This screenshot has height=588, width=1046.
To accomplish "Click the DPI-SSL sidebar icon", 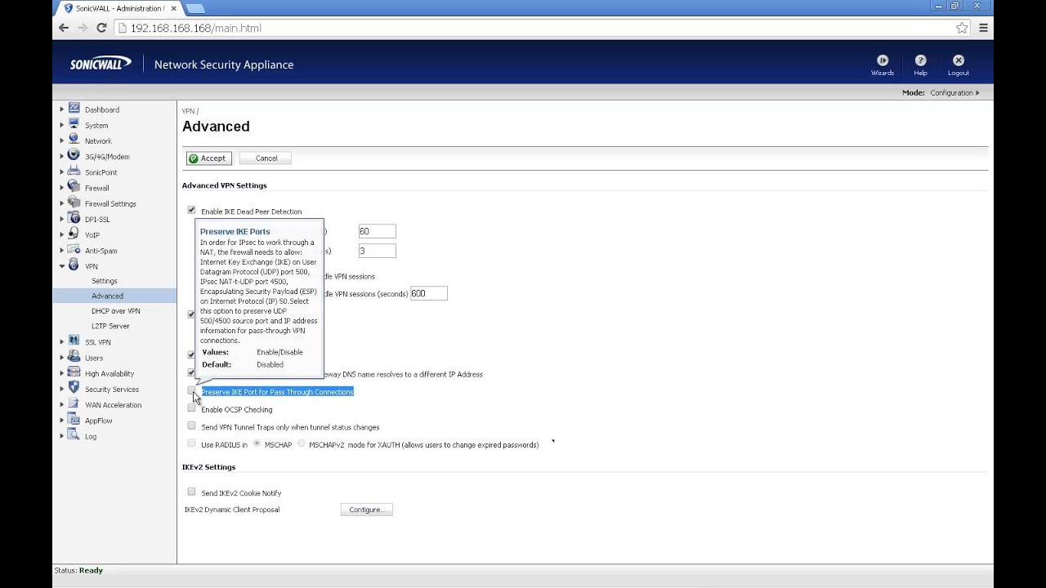I will (x=74, y=218).
